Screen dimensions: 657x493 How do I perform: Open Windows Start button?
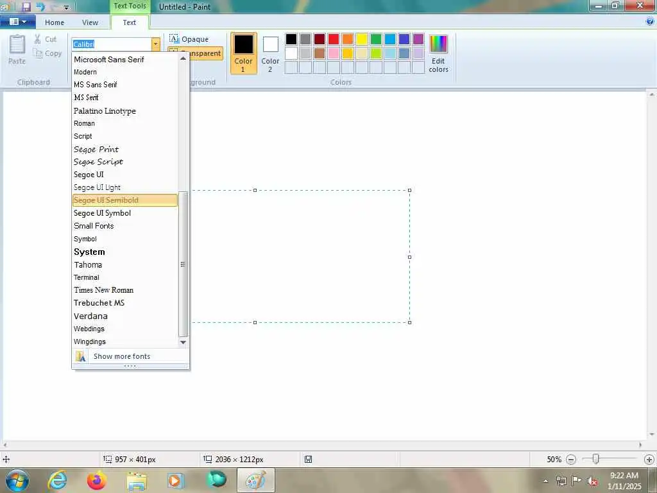tap(17, 480)
